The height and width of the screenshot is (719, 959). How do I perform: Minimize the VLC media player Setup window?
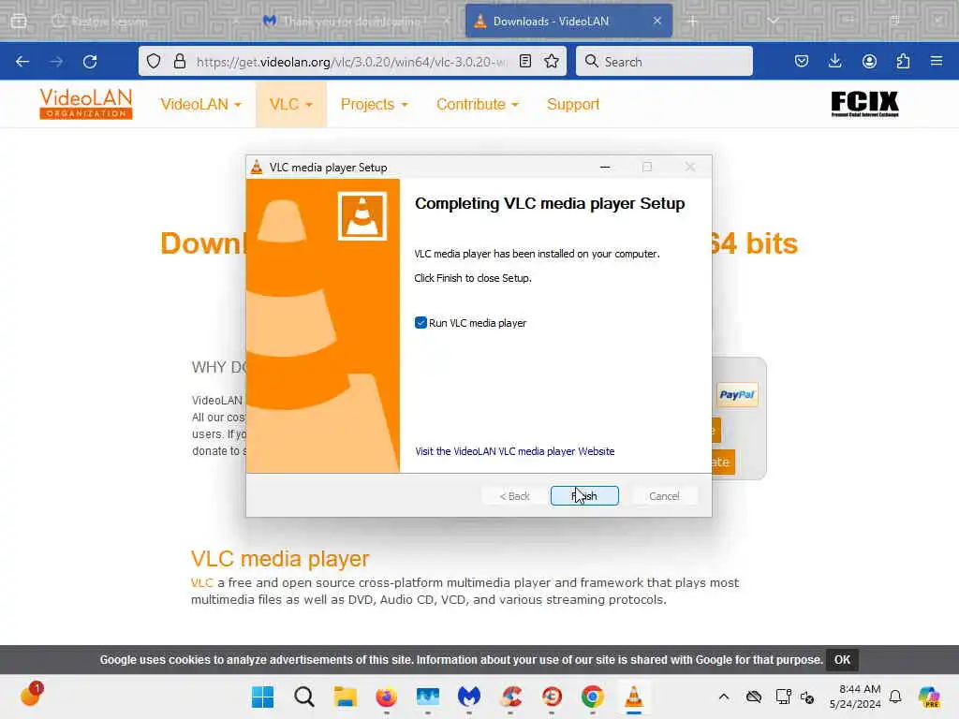pos(605,167)
